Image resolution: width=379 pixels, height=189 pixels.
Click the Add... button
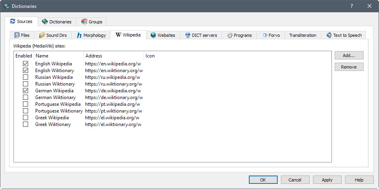coord(349,55)
